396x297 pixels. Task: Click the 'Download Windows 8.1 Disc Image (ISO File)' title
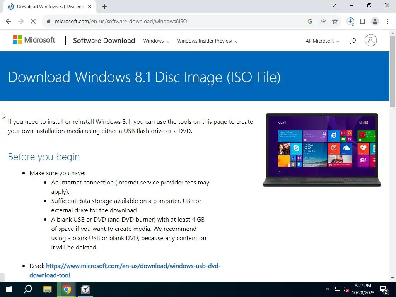144,77
